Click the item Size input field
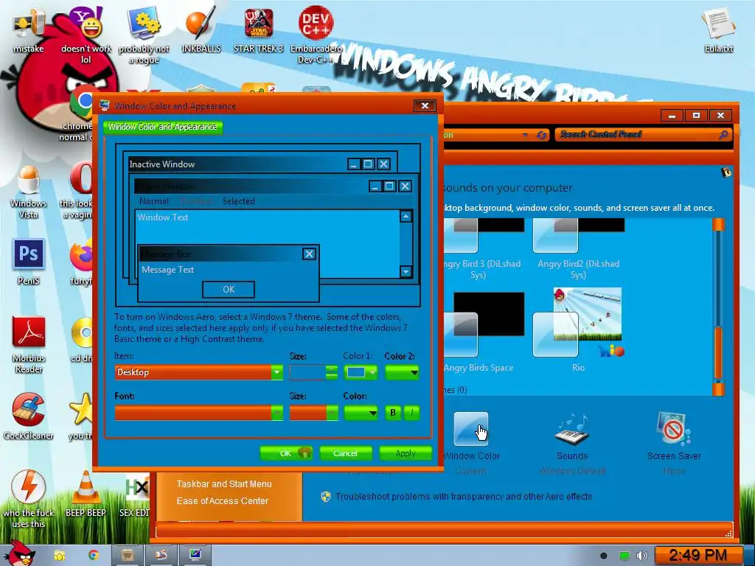This screenshot has height=566, width=755. coord(308,372)
